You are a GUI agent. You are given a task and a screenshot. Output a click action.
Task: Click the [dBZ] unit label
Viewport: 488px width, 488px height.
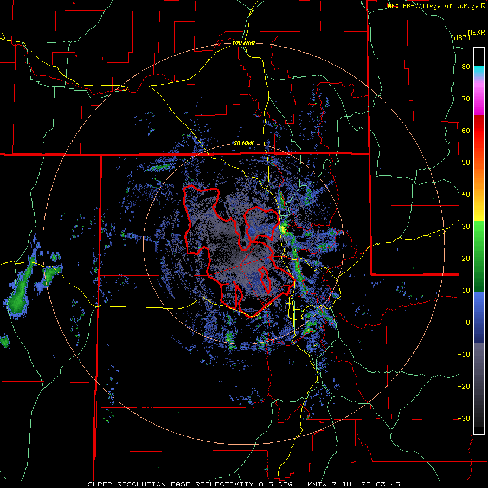click(460, 37)
